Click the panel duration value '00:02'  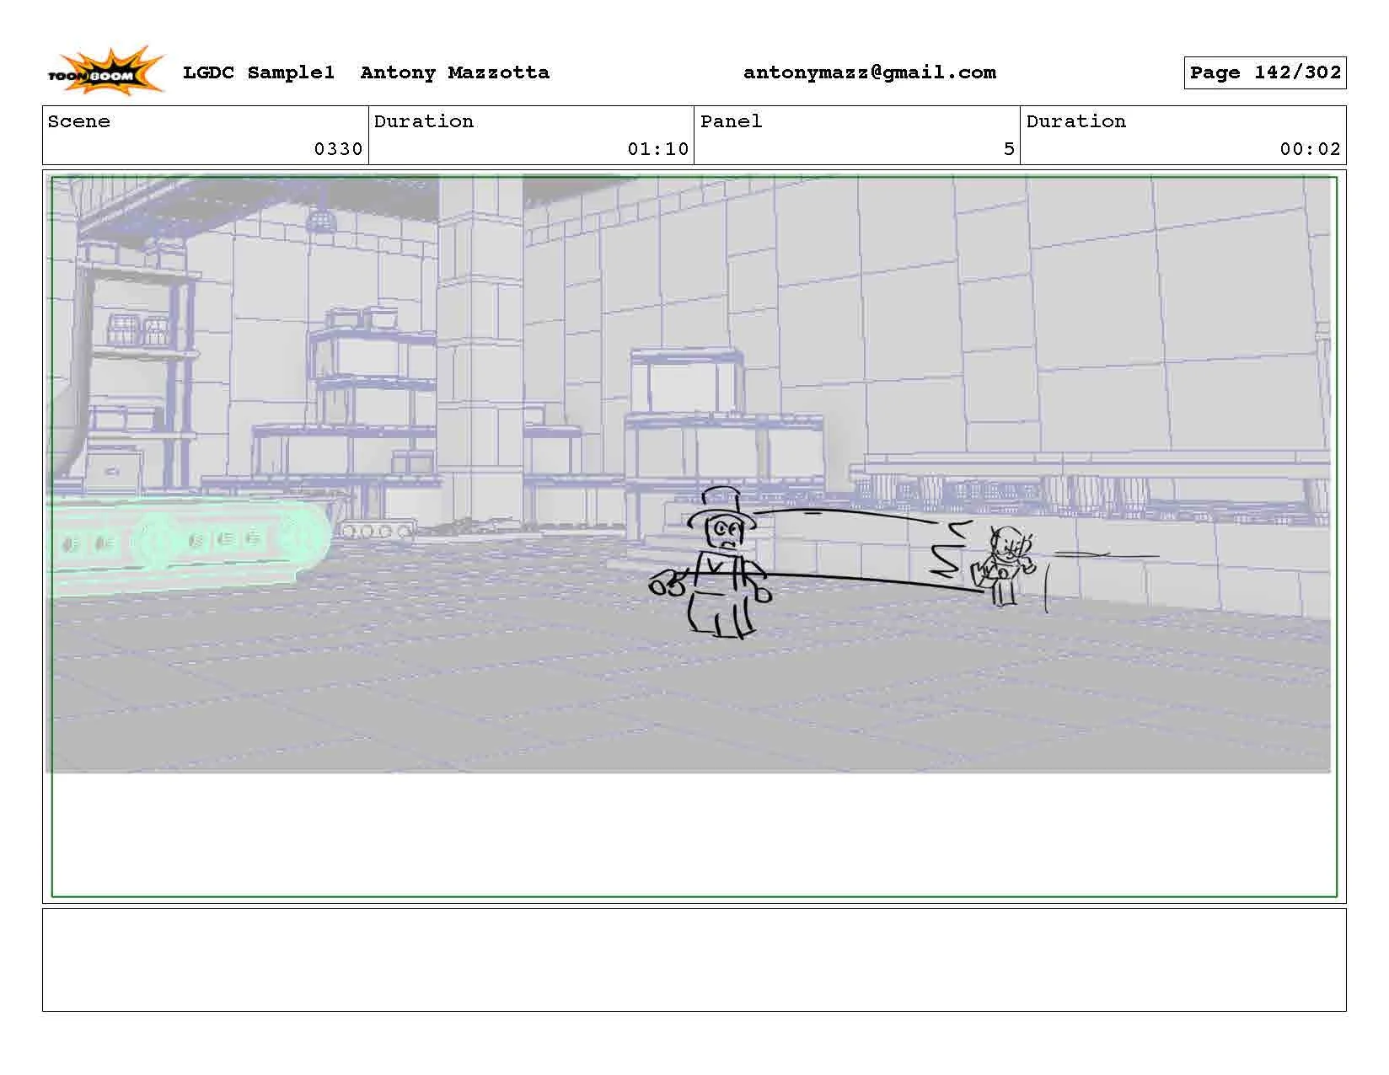tap(1311, 149)
